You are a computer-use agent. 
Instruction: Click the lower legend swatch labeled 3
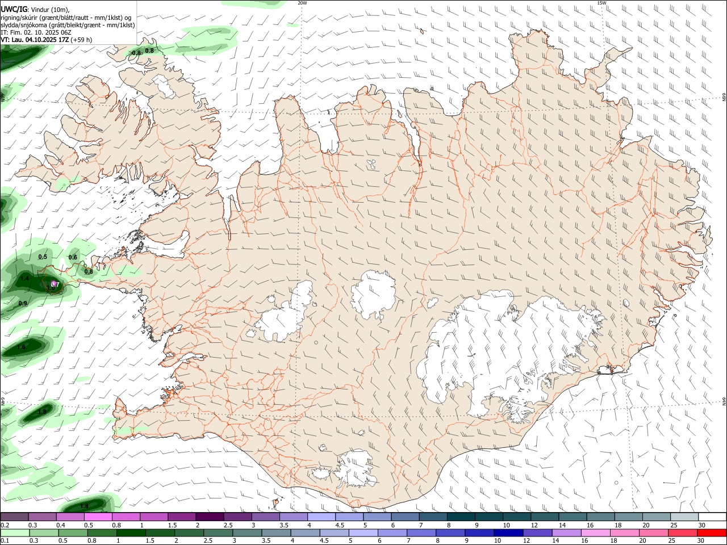click(247, 533)
